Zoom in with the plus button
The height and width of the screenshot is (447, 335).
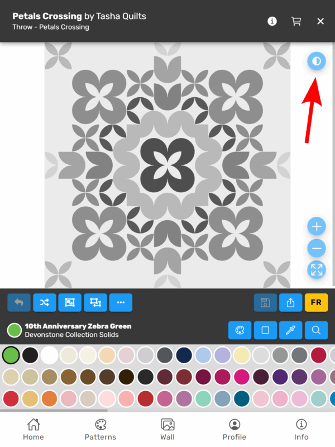pos(317,226)
